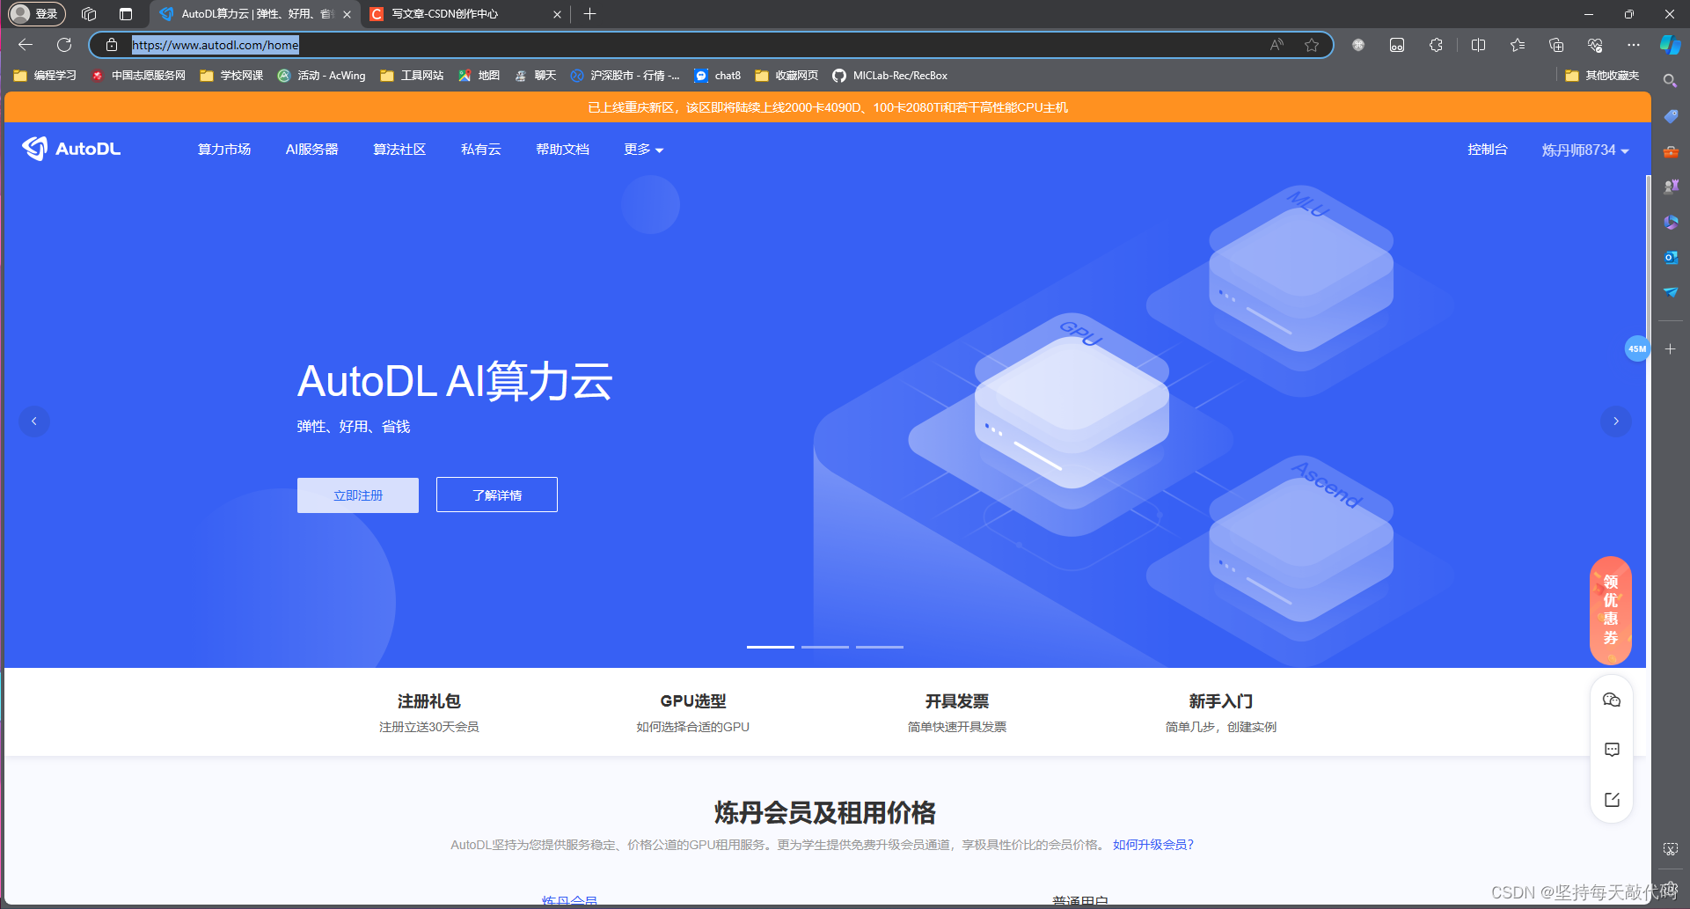Open the 收藏网页 bookmarks folder
Viewport: 1690px width, 909px height.
tap(786, 76)
